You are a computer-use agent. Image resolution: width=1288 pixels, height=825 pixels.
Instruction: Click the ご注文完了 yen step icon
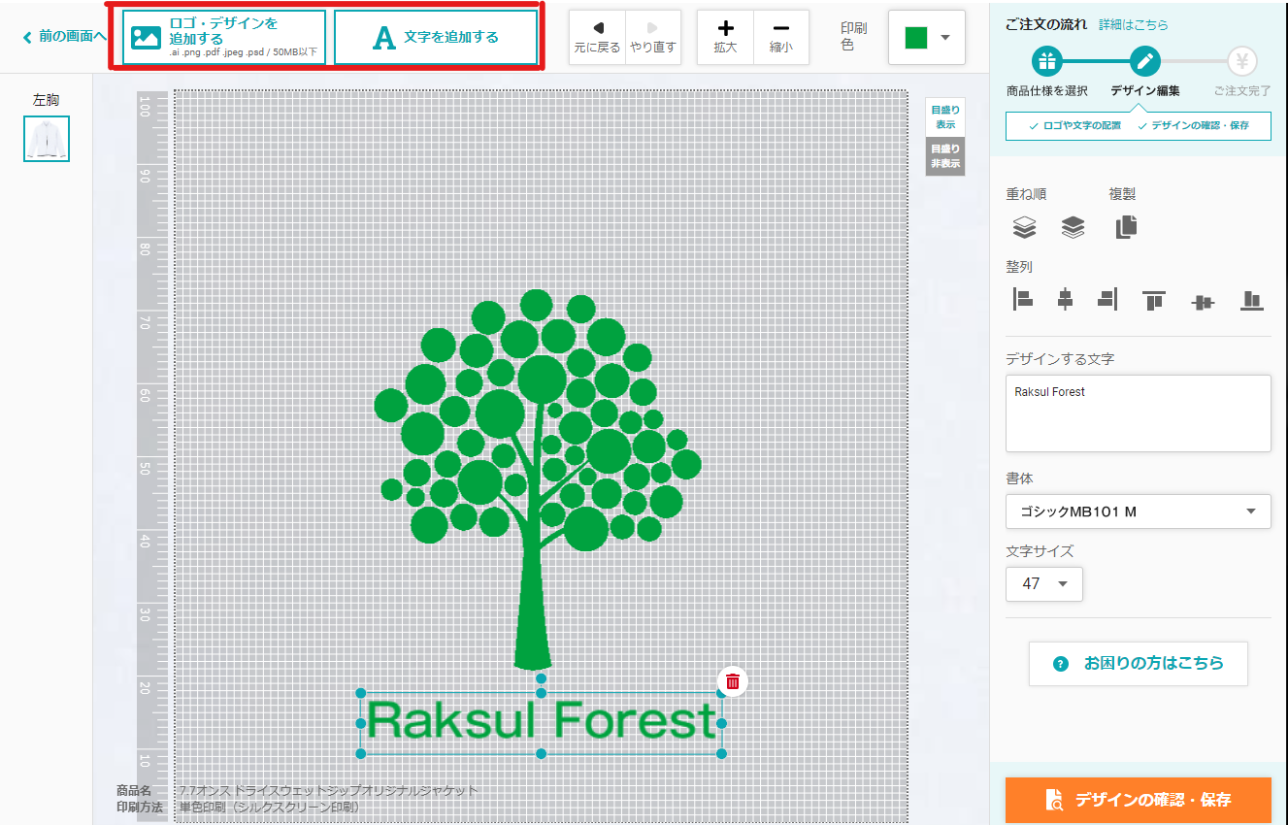coord(1242,61)
